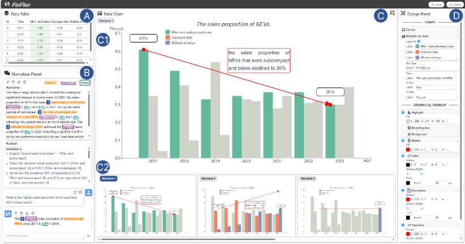Select the Subject tag filter

(50, 83)
